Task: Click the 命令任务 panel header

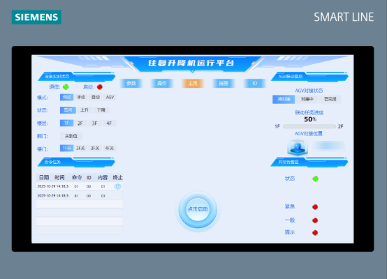Action: (77, 162)
